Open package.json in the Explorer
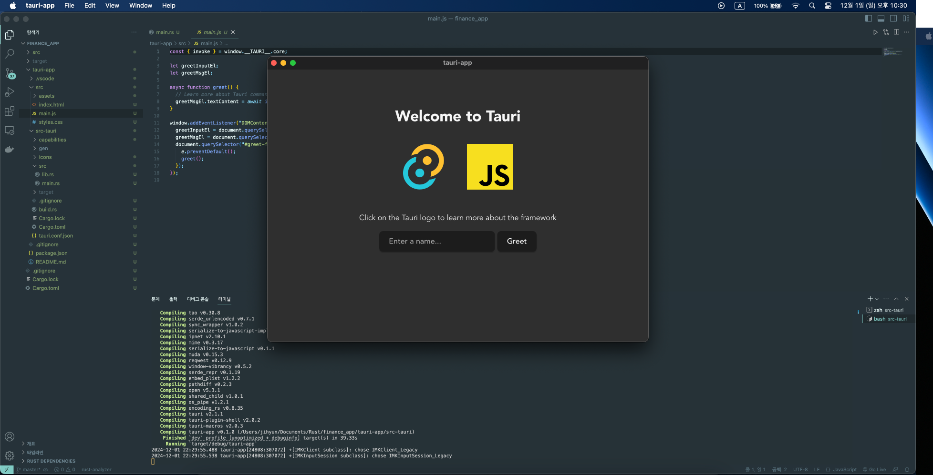The height and width of the screenshot is (475, 933). pyautogui.click(x=52, y=253)
